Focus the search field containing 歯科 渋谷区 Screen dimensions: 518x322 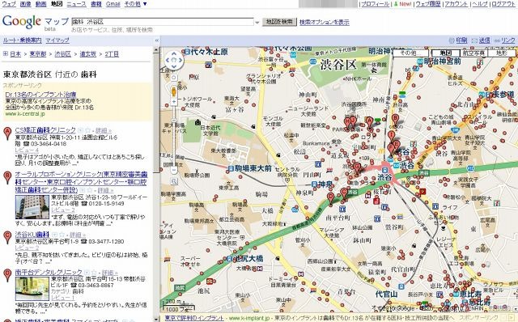click(x=163, y=22)
